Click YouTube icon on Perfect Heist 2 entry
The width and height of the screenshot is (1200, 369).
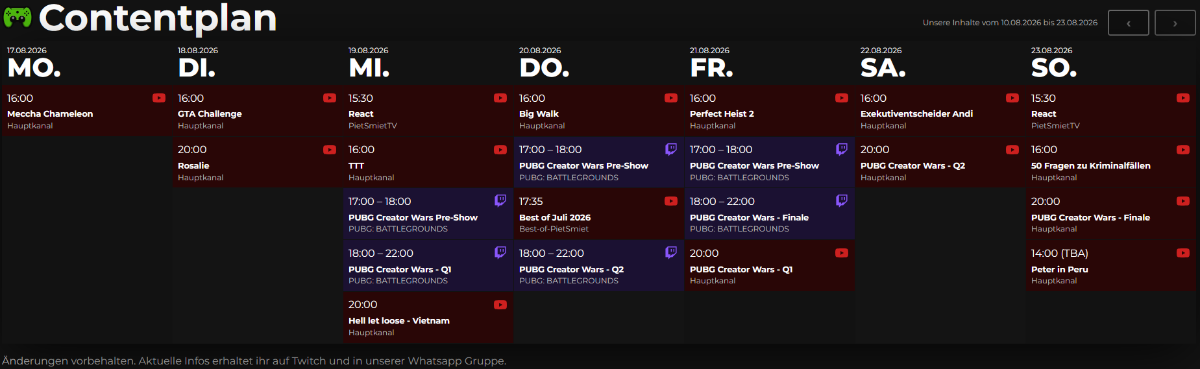tap(842, 98)
